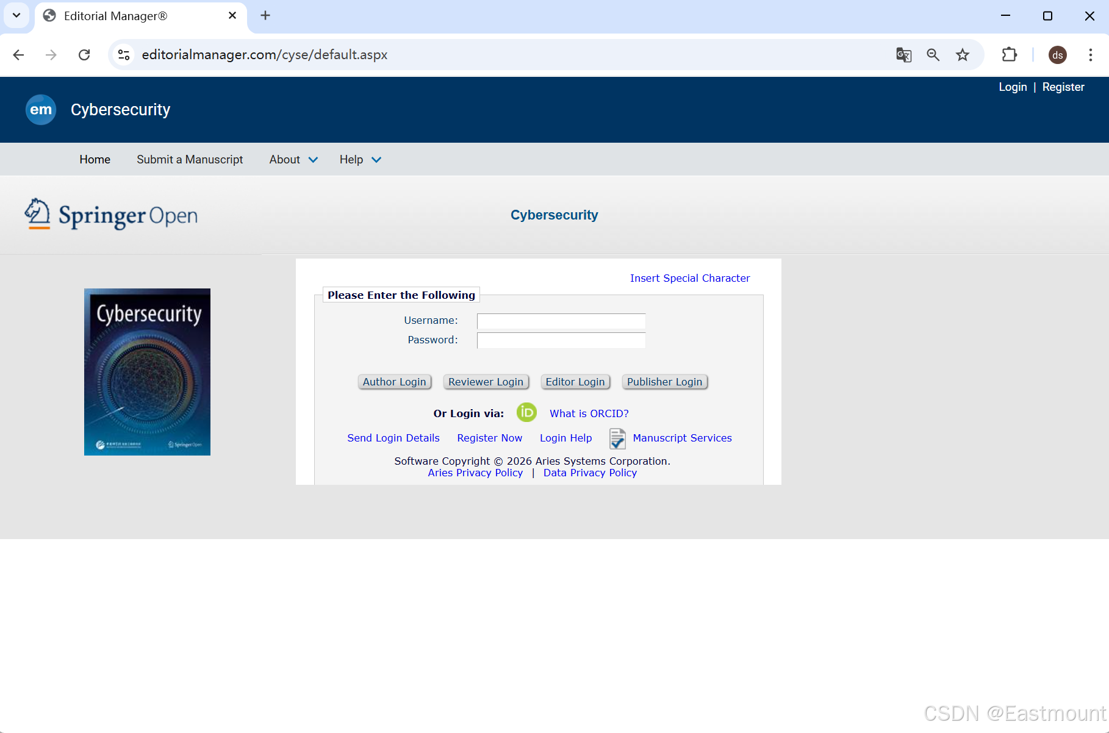The height and width of the screenshot is (733, 1109).
Task: Open the Aries Privacy Policy link
Action: click(x=475, y=473)
